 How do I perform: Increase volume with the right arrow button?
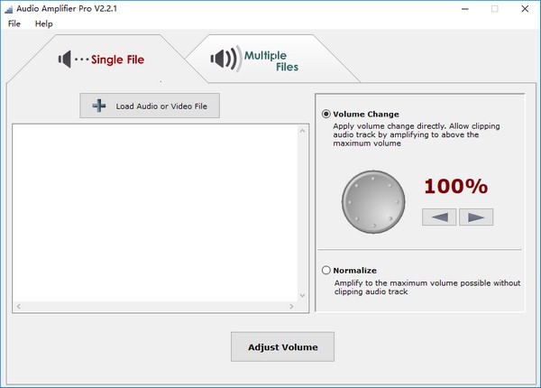pyautogui.click(x=476, y=217)
